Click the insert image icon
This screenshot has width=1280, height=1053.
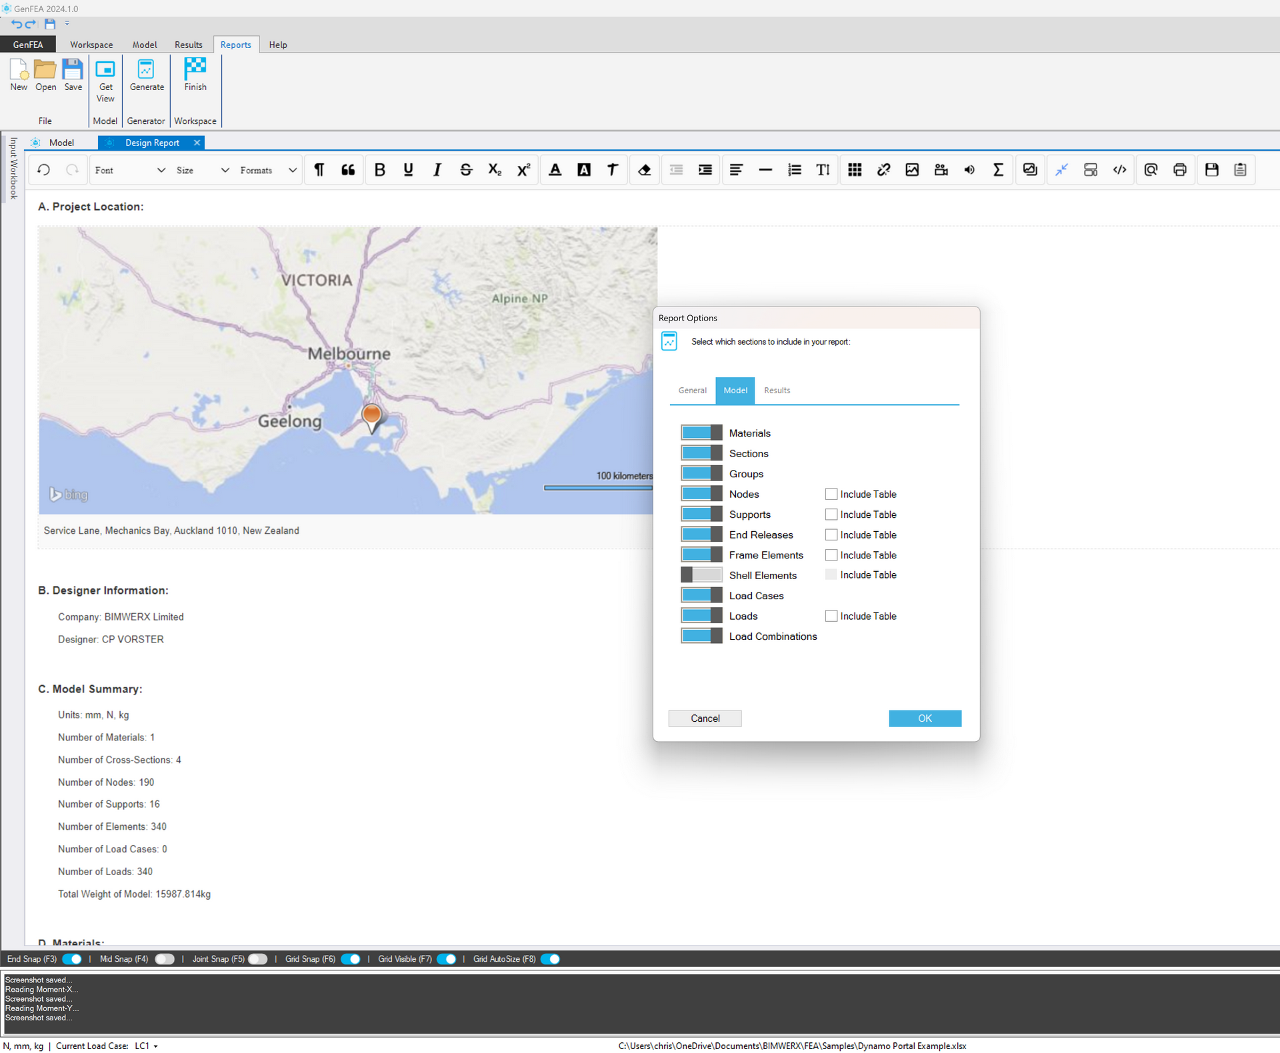click(912, 170)
